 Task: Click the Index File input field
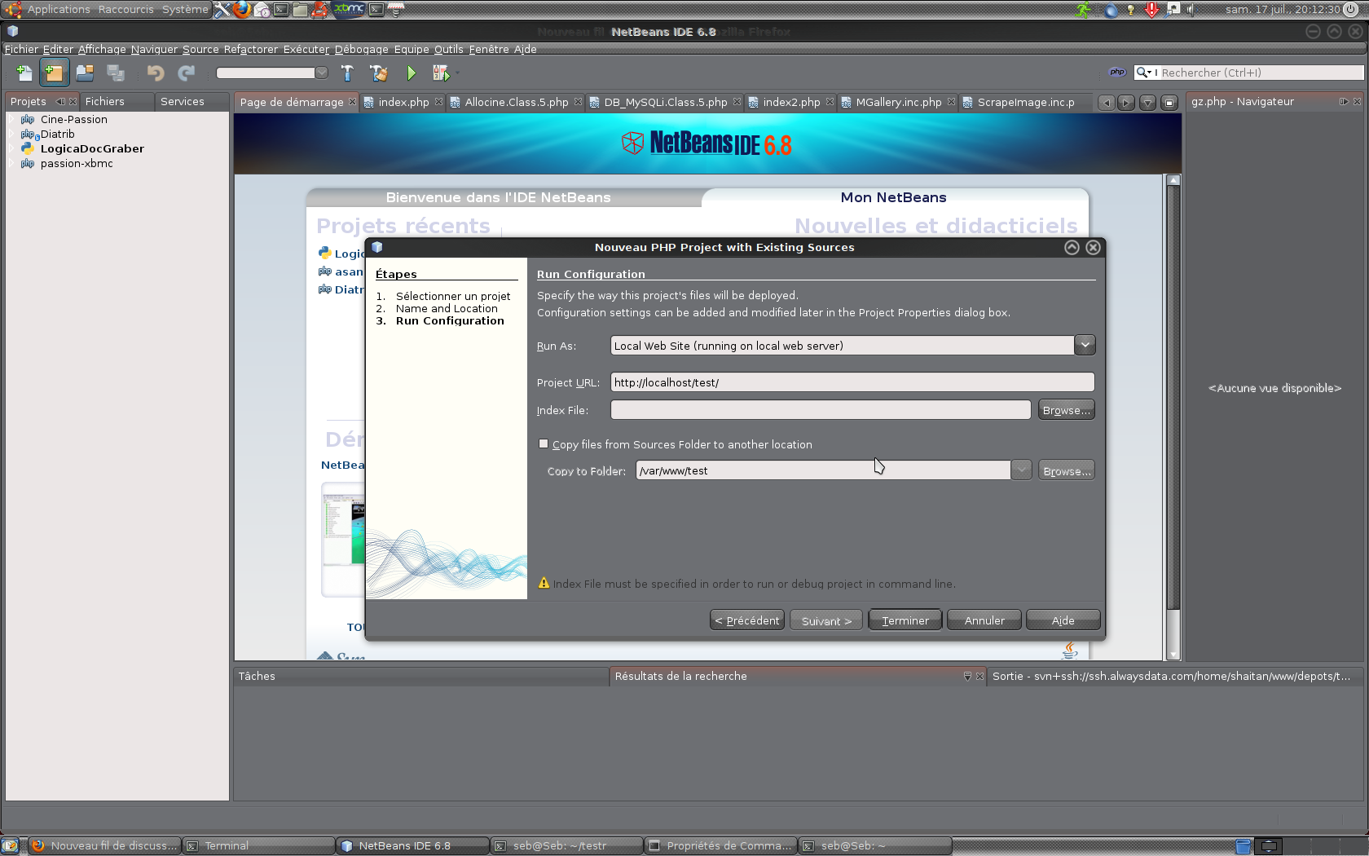click(821, 410)
